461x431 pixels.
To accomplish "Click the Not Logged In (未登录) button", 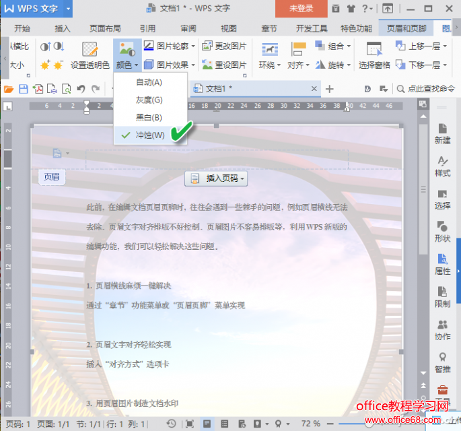I will click(302, 9).
